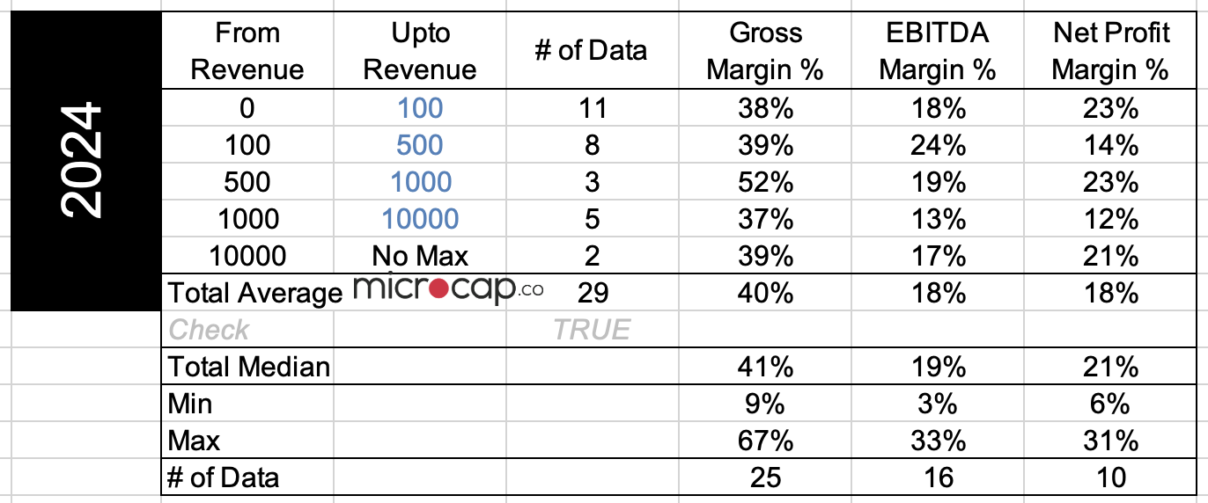Select the EBITDA Margin % header
The width and height of the screenshot is (1208, 503).
[937, 51]
